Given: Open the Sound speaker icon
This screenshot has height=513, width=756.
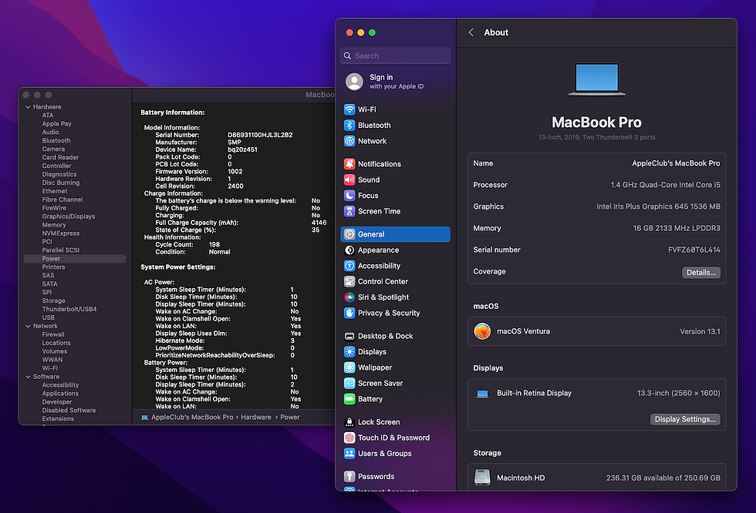Looking at the screenshot, I should [x=349, y=180].
